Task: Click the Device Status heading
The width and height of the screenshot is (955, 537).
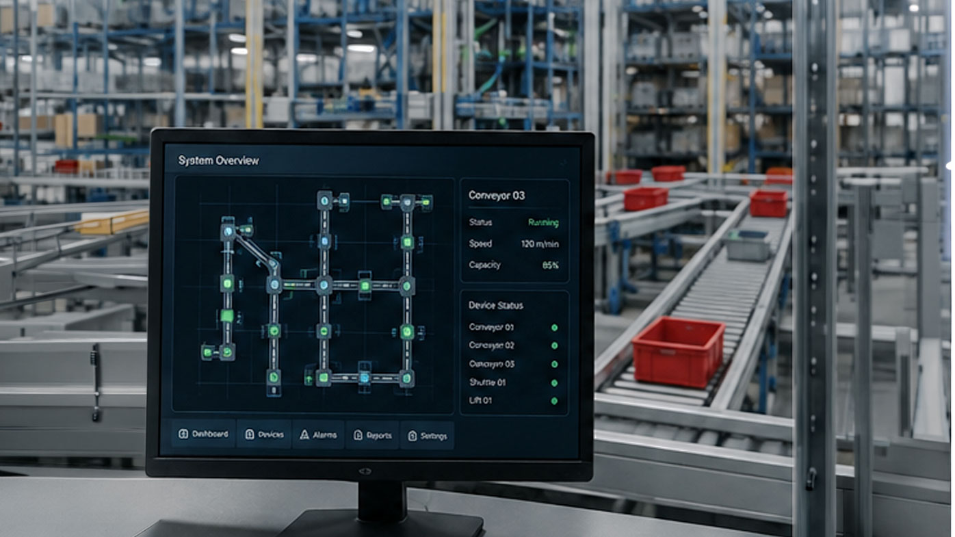Action: [x=496, y=305]
